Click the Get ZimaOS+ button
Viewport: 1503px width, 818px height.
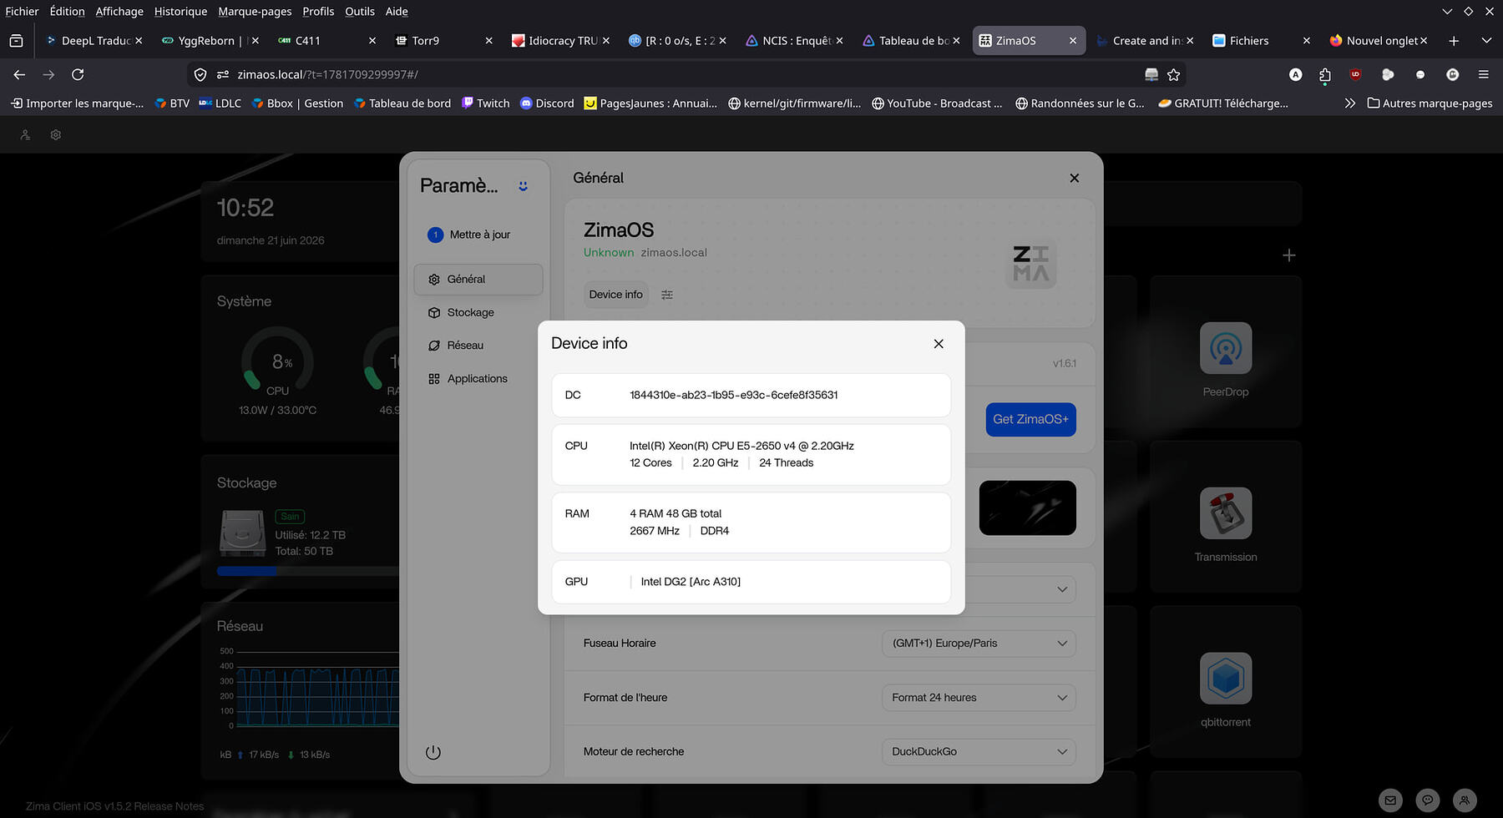click(1030, 419)
